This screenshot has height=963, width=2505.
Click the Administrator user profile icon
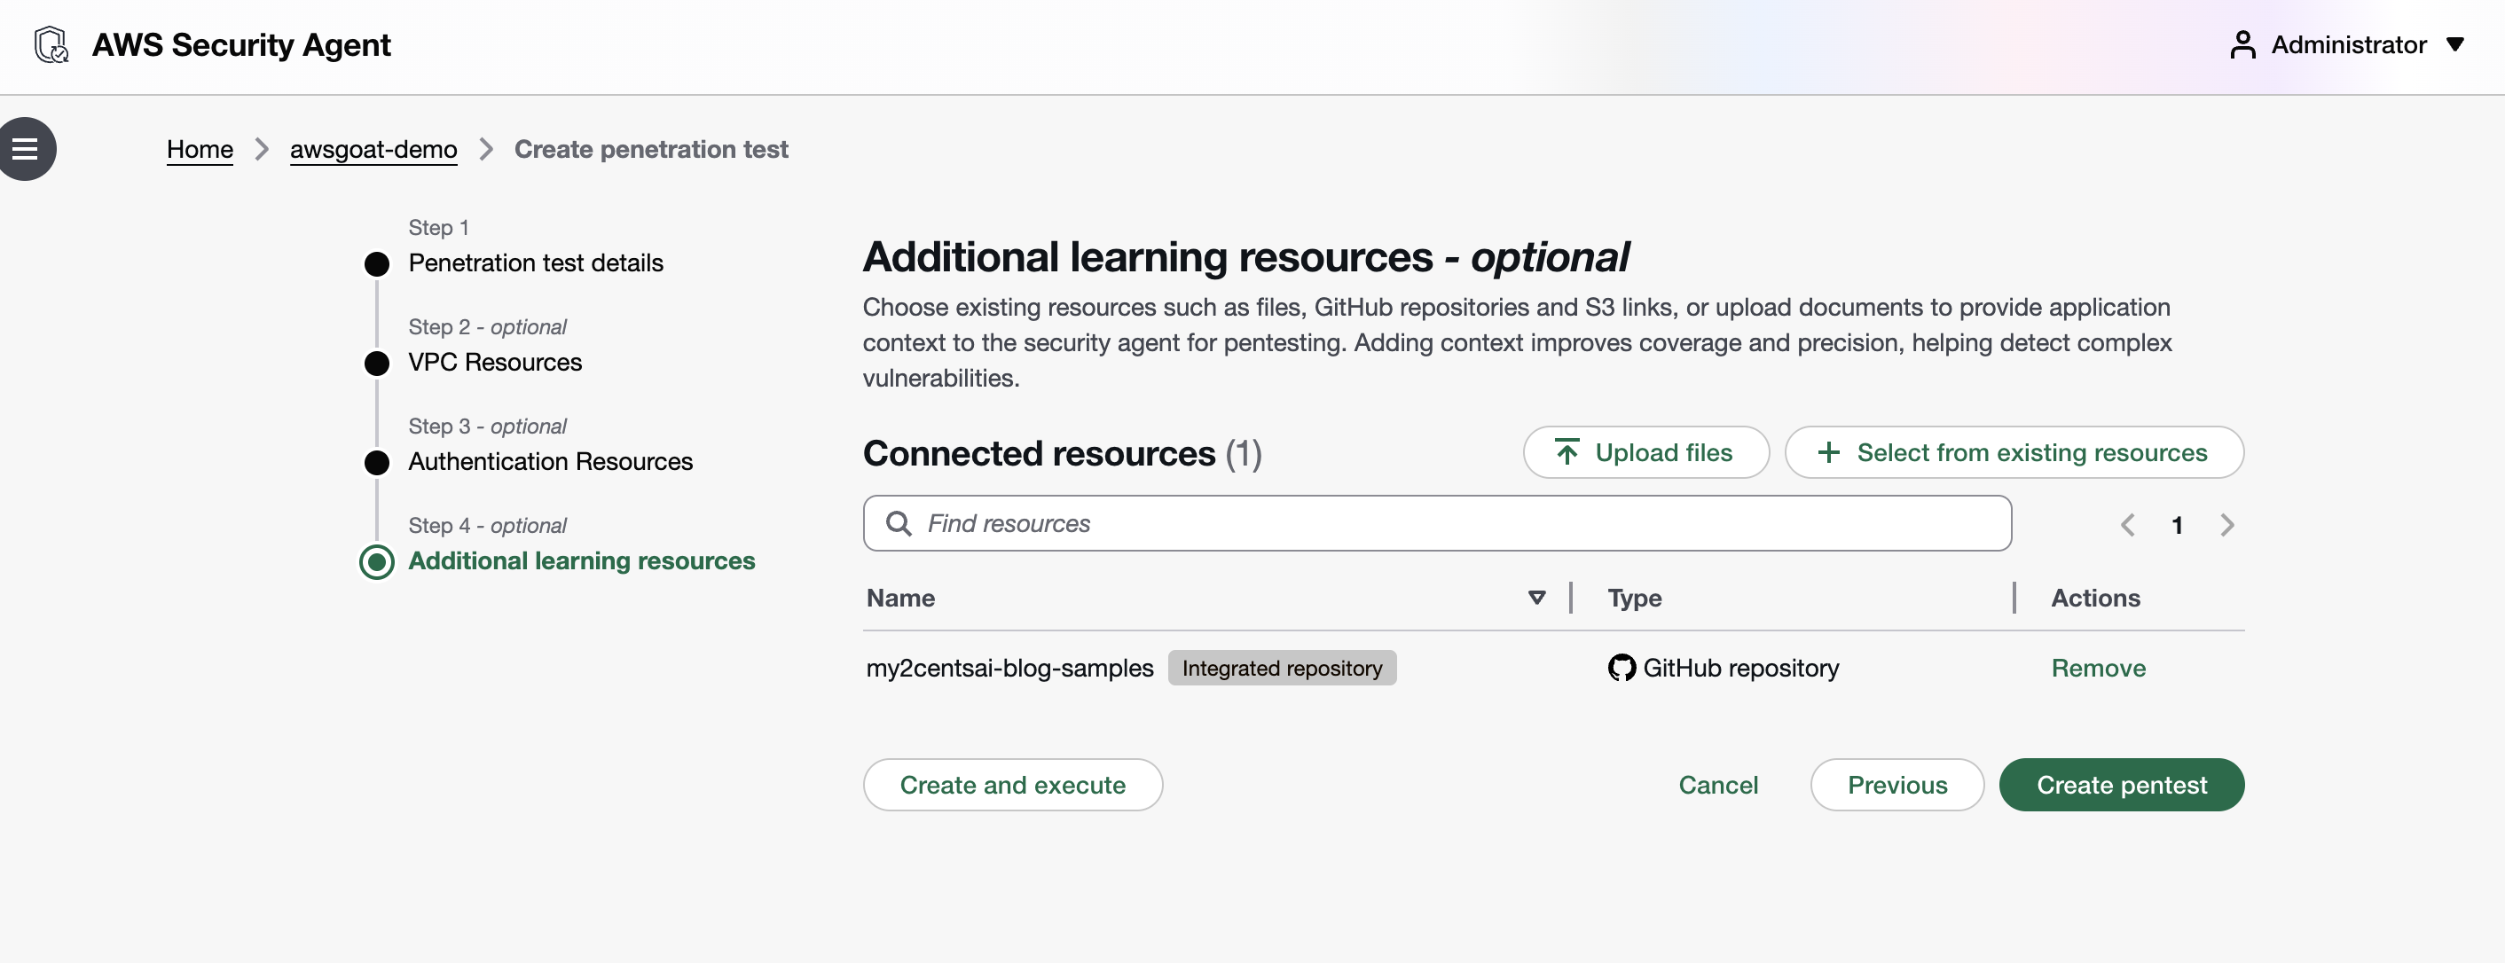point(2243,43)
